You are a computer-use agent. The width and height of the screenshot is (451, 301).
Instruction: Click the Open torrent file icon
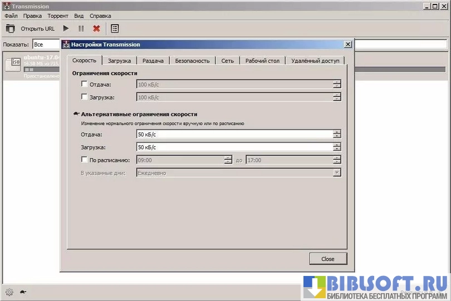10,28
